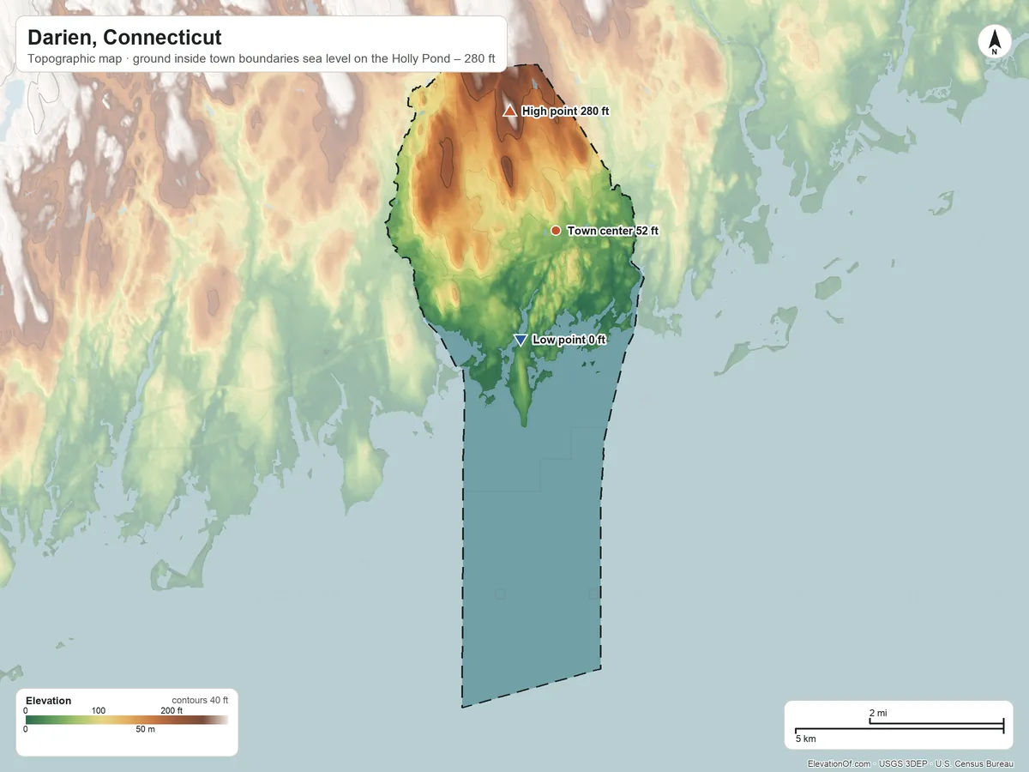Click the 'Town center 52 ft' label

click(613, 231)
